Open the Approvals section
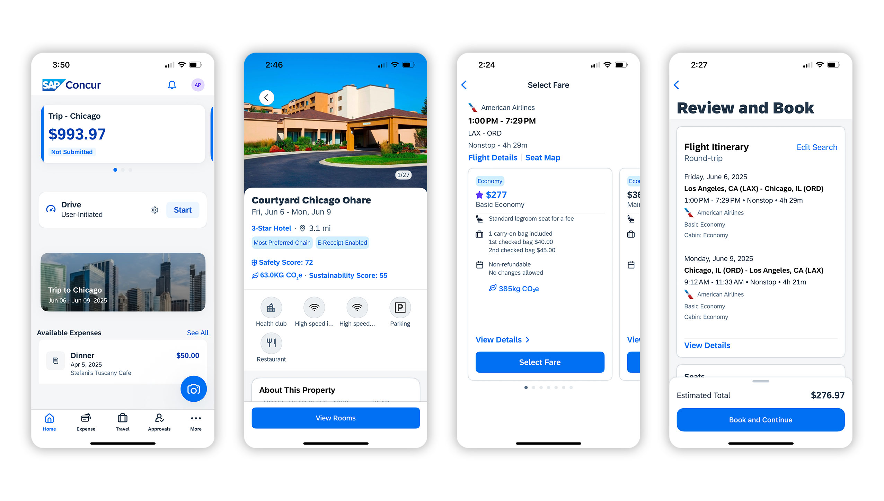Image resolution: width=884 pixels, height=501 pixels. point(158,421)
